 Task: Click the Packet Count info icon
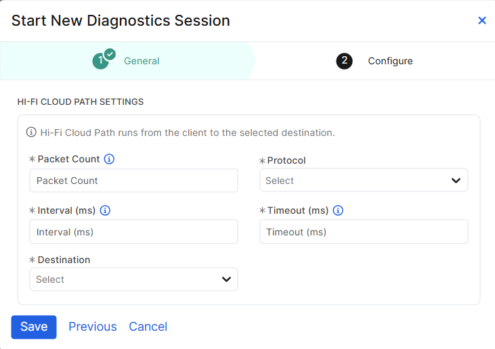pos(109,159)
